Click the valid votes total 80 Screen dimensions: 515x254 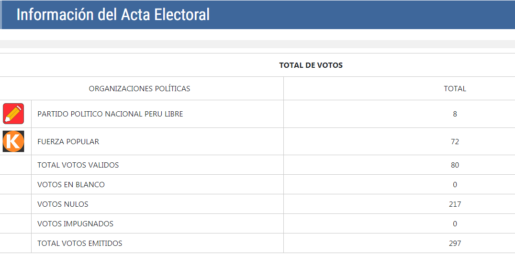(x=455, y=165)
